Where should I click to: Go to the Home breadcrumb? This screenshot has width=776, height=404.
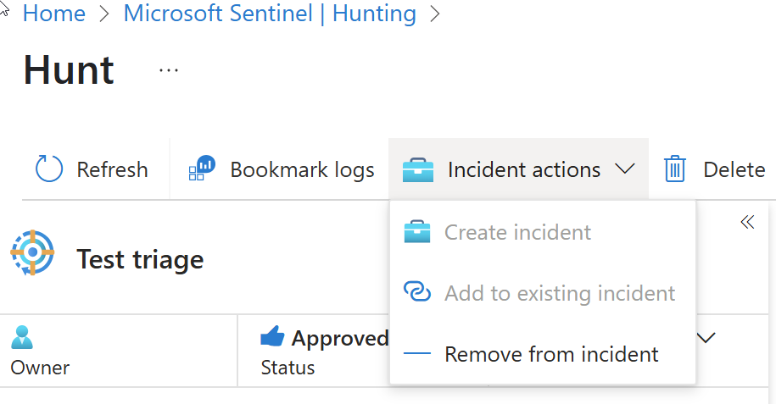54,14
